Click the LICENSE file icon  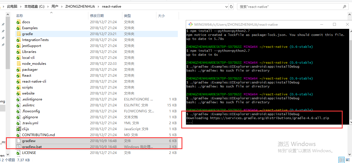click(x=18, y=153)
